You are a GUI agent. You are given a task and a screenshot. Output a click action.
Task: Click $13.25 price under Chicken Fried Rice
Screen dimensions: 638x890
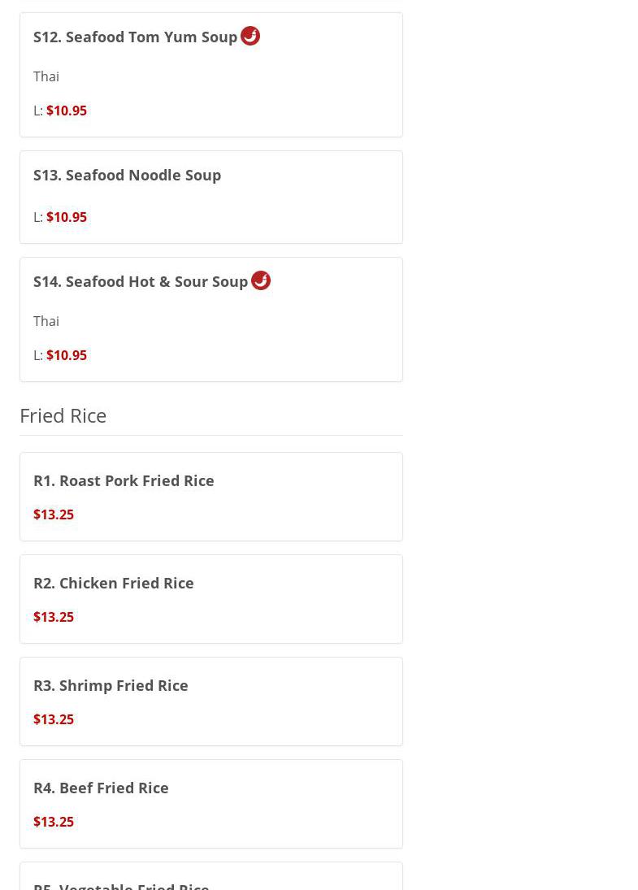pos(54,617)
